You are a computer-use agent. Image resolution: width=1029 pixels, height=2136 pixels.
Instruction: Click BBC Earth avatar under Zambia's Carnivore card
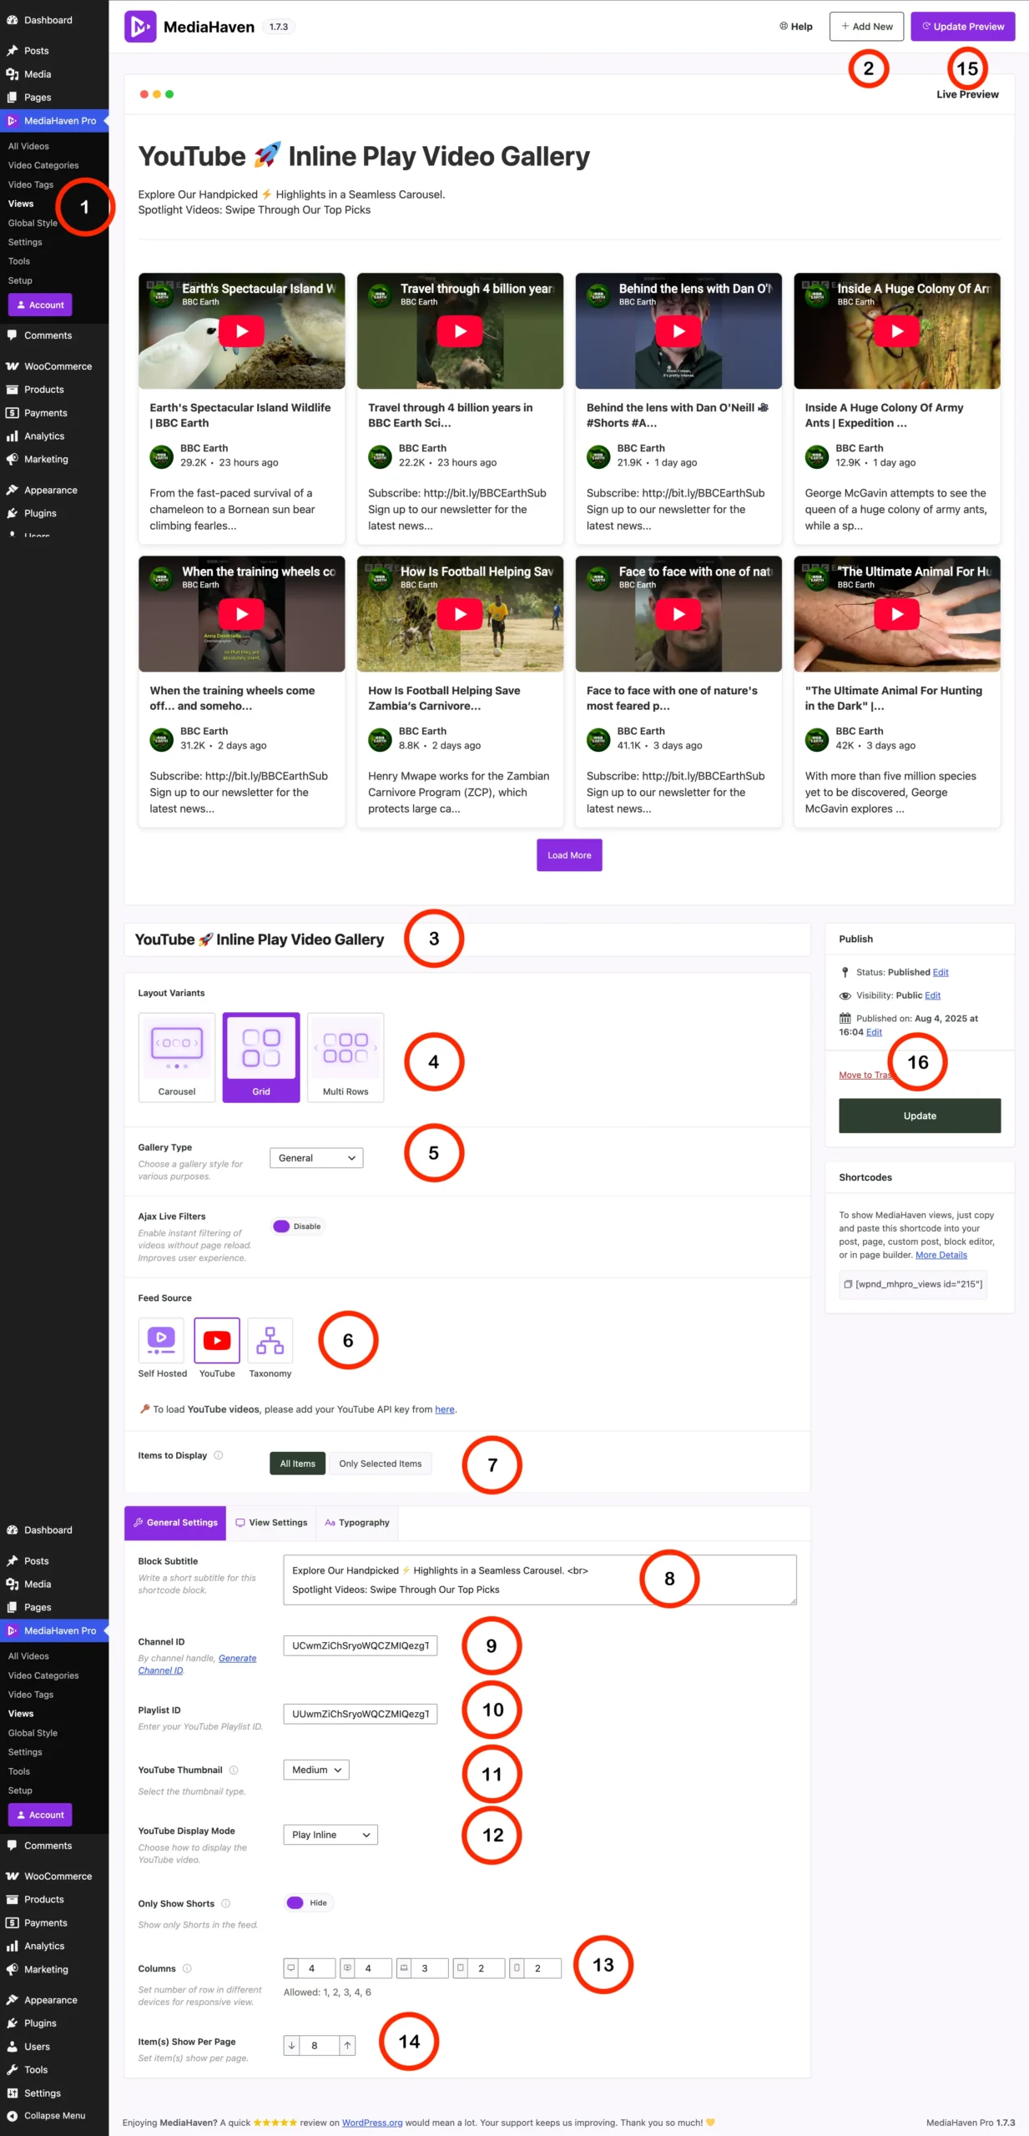tap(380, 739)
